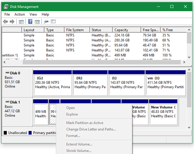Click the 79.54 GB free space cell
Screen dimensions: 194x154
[x=149, y=35]
